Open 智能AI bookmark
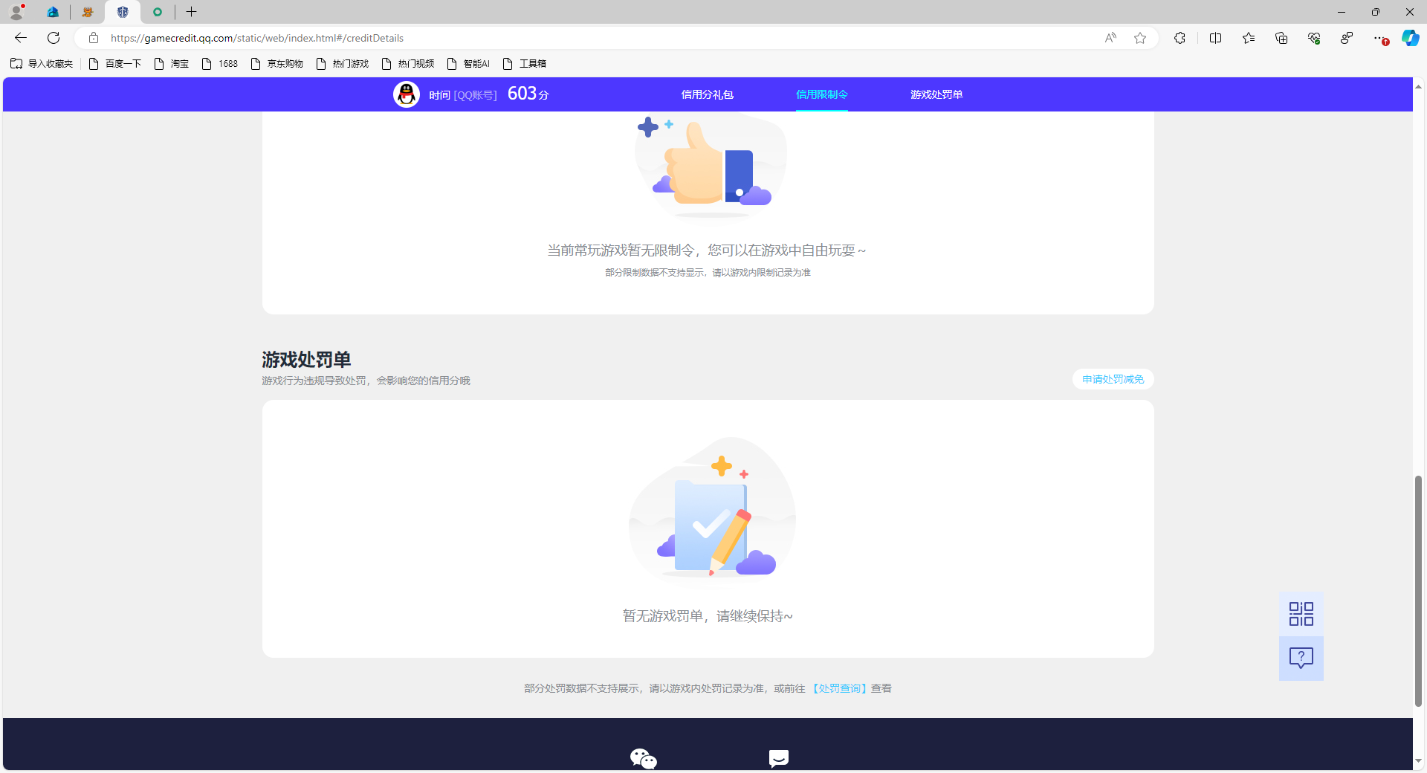The image size is (1427, 773). [x=469, y=64]
